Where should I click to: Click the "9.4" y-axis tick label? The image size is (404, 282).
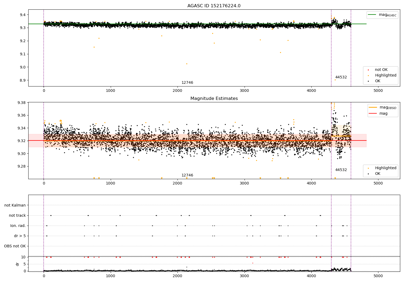tap(23, 15)
